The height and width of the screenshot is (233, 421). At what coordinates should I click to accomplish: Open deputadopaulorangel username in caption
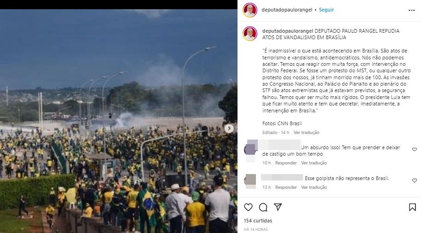[288, 31]
